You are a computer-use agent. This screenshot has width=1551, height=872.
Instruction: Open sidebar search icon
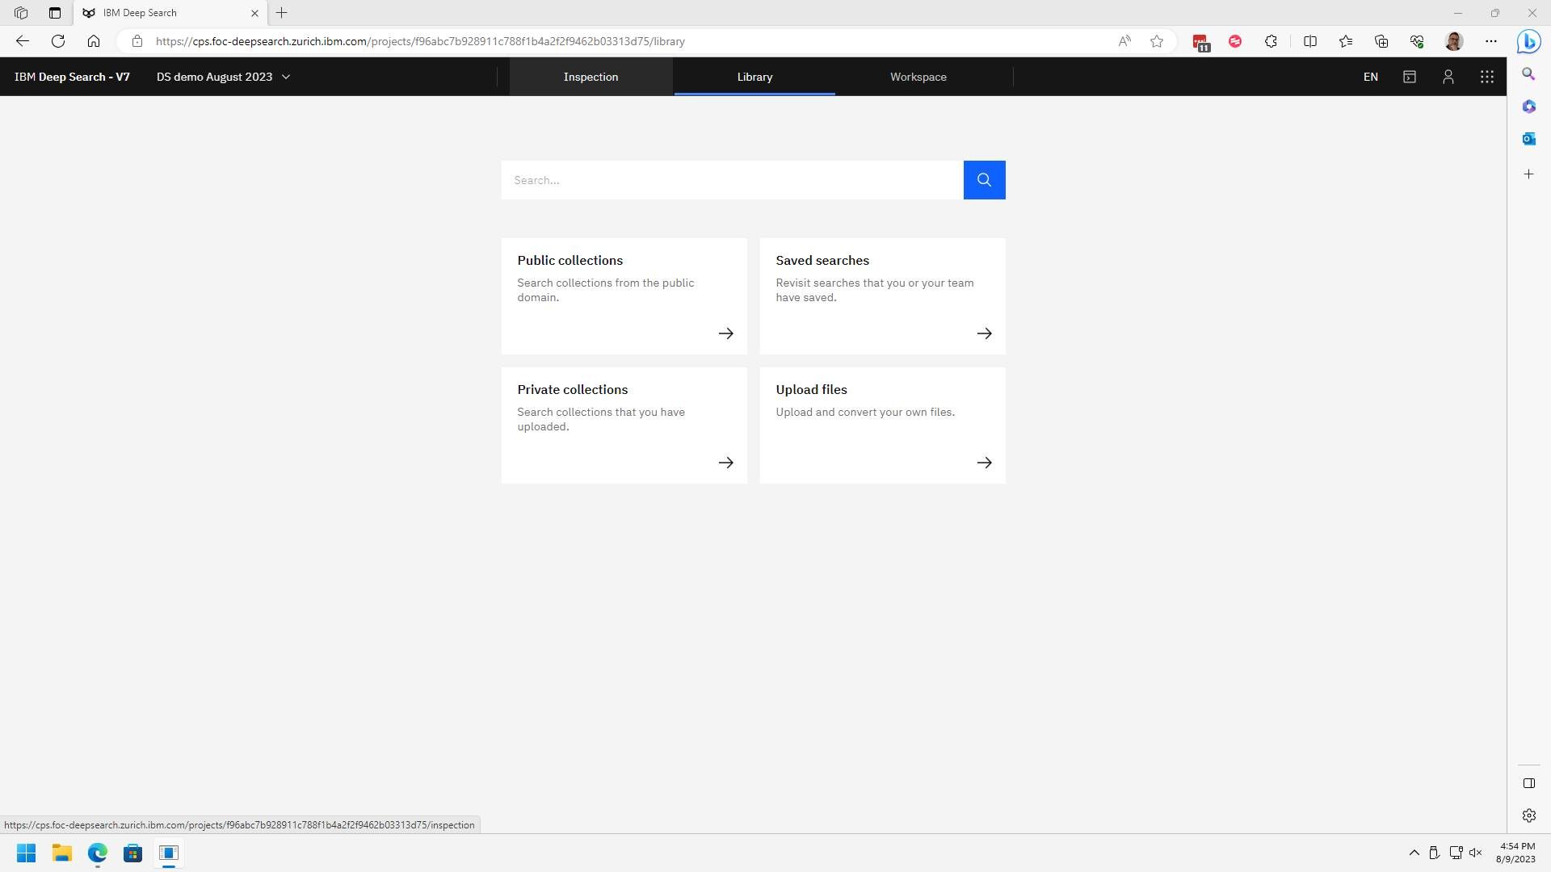1528,74
